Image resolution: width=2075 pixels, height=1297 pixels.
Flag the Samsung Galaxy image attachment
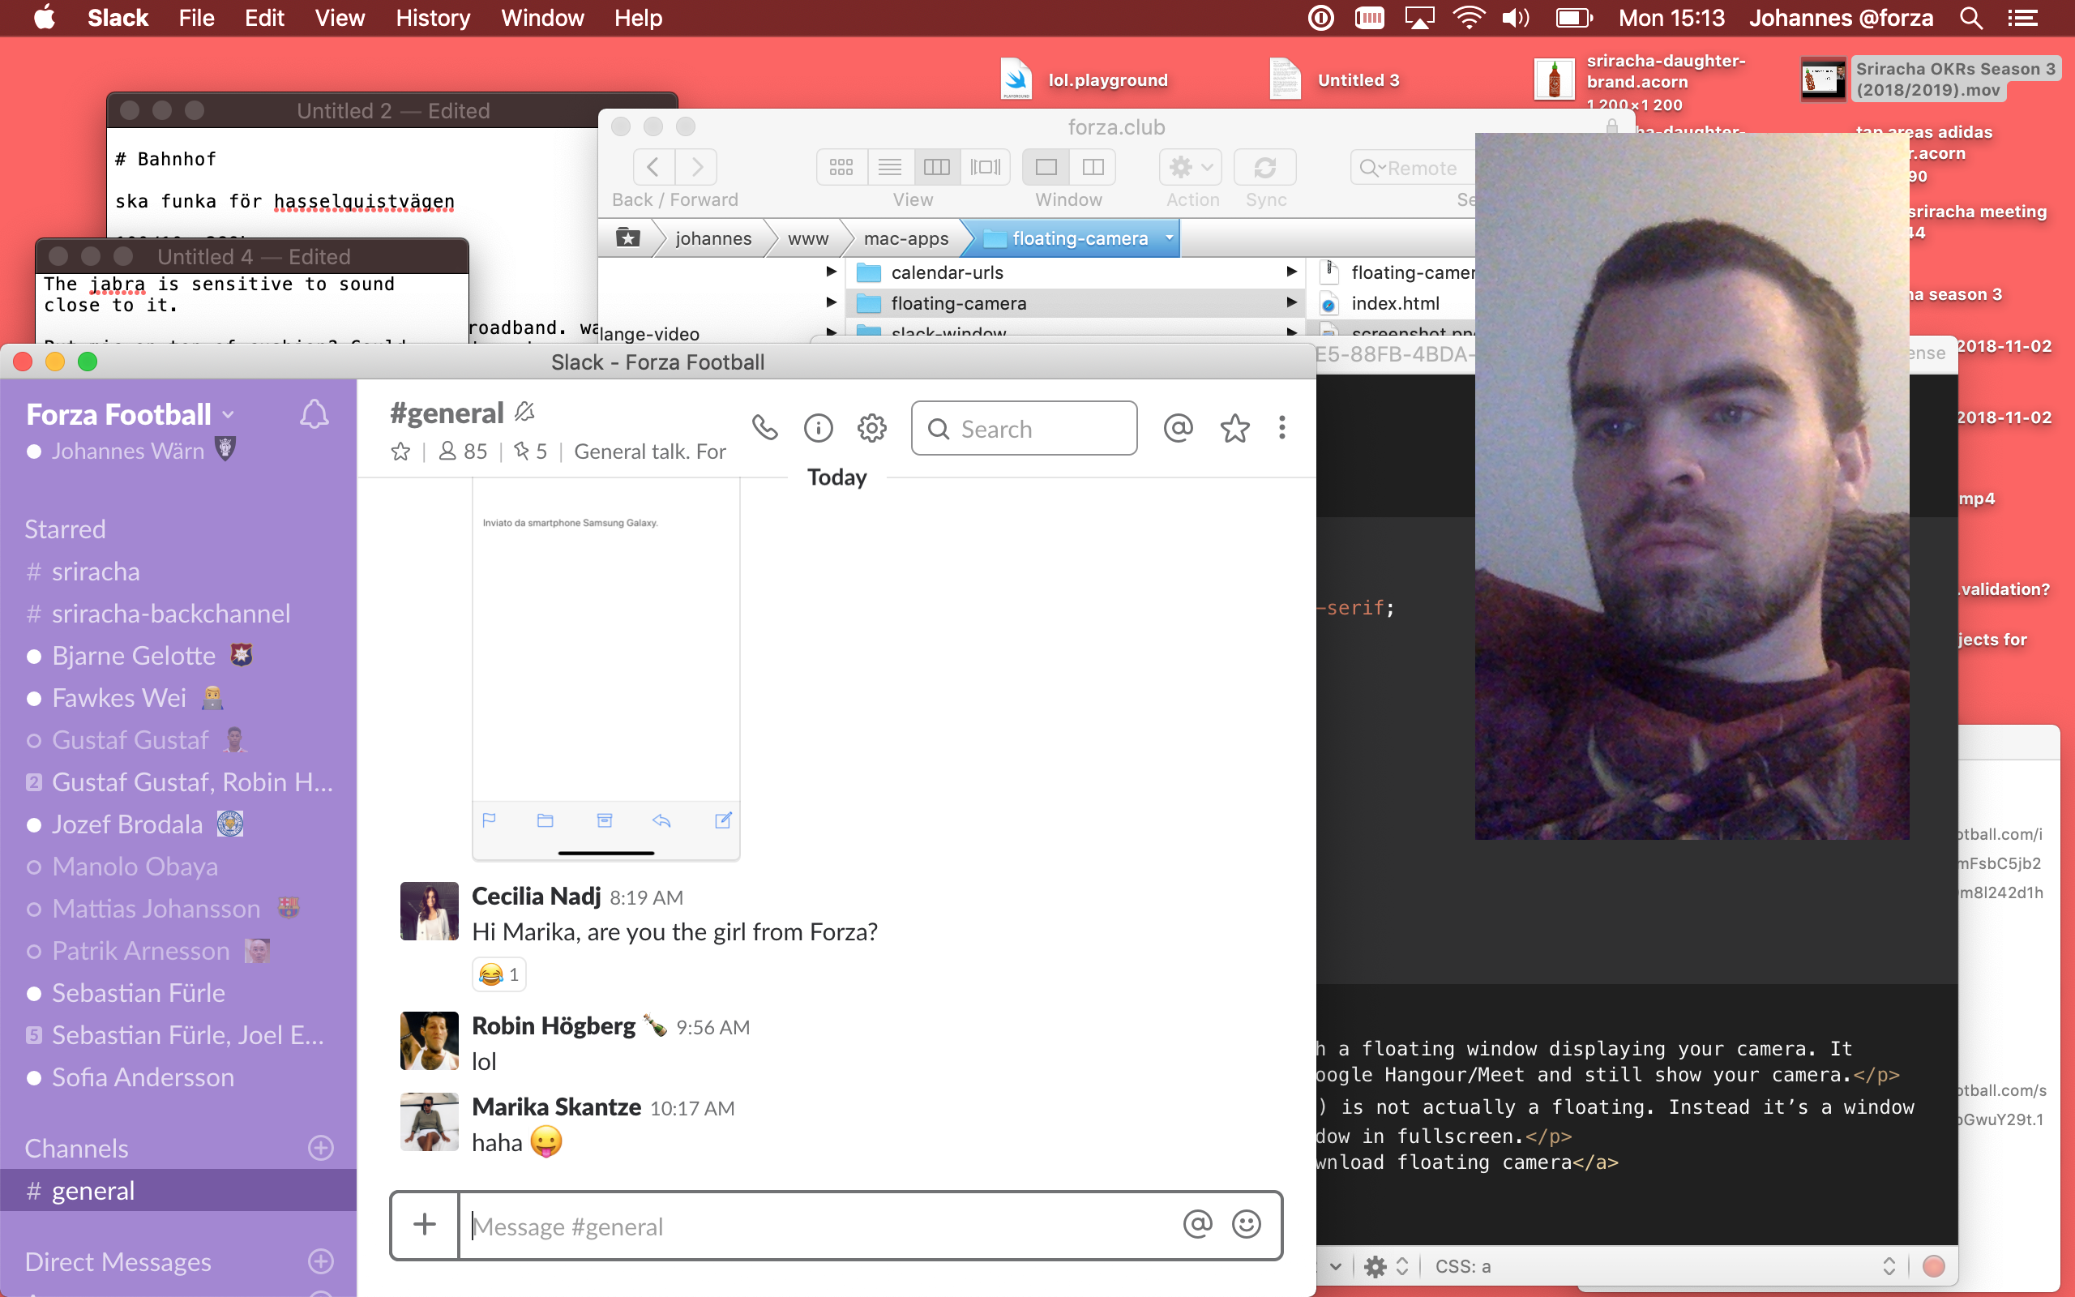click(x=489, y=820)
